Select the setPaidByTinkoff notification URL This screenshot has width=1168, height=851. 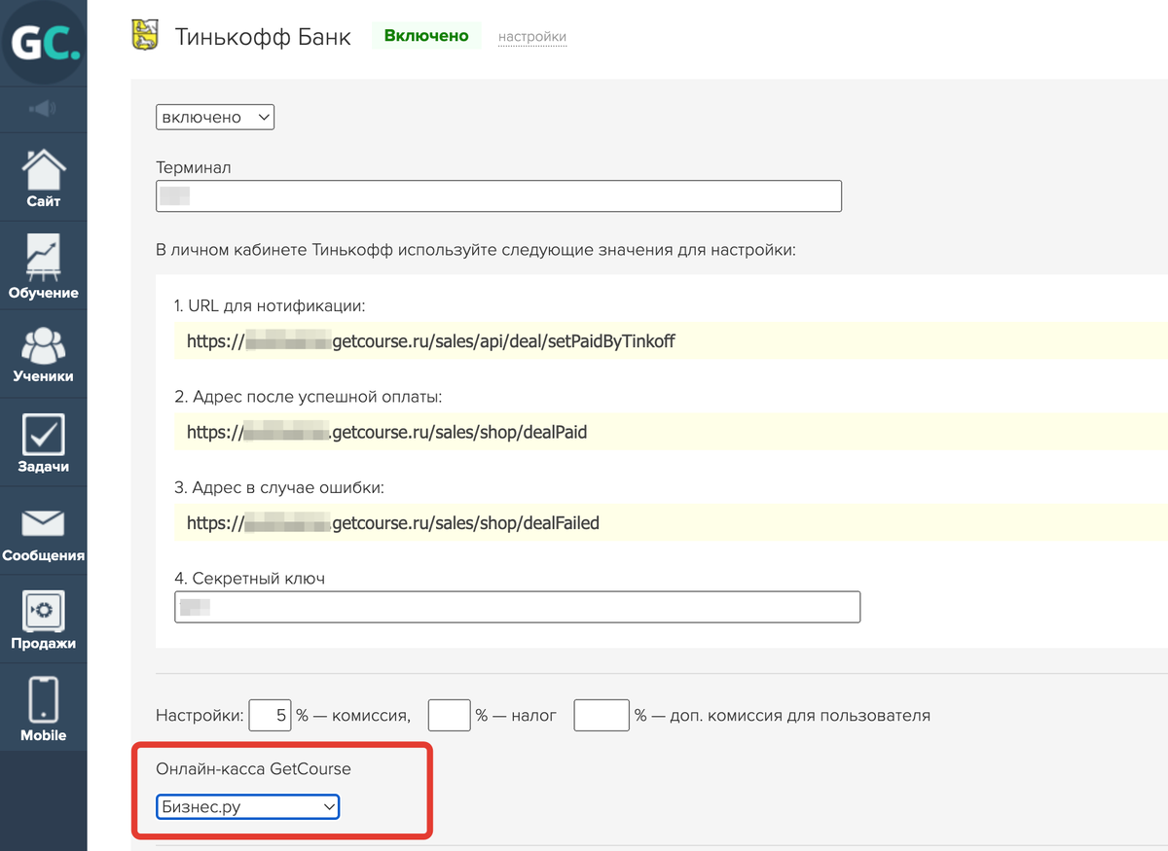coord(431,341)
